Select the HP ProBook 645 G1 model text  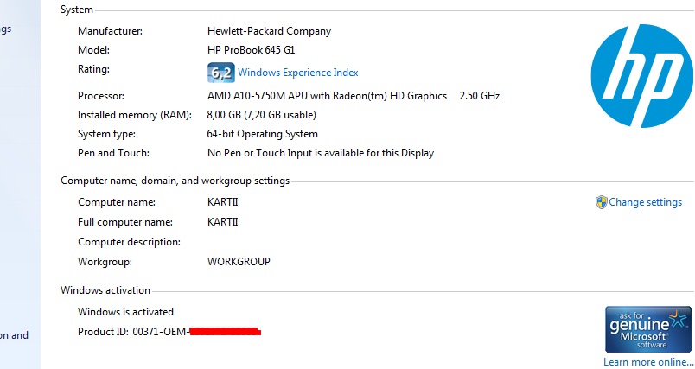point(251,50)
